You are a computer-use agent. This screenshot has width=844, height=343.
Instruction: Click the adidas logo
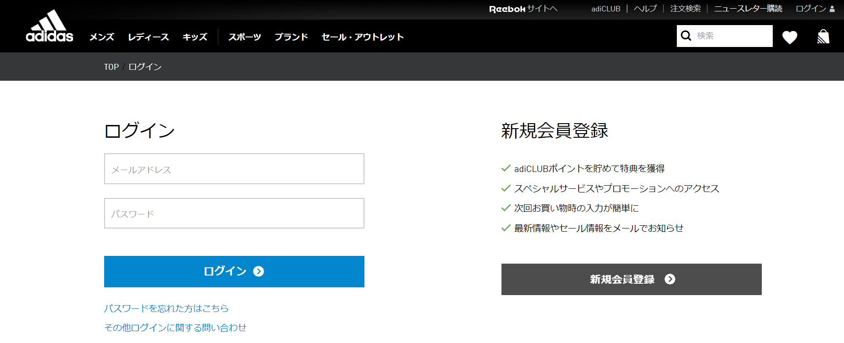click(x=49, y=26)
